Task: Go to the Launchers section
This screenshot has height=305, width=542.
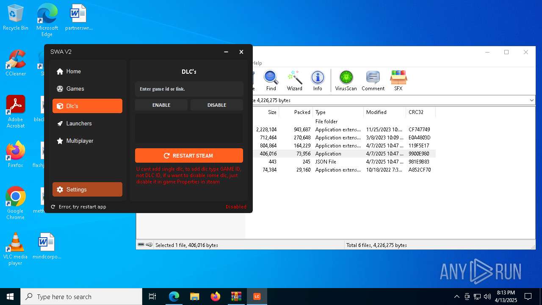Action: tap(87, 123)
